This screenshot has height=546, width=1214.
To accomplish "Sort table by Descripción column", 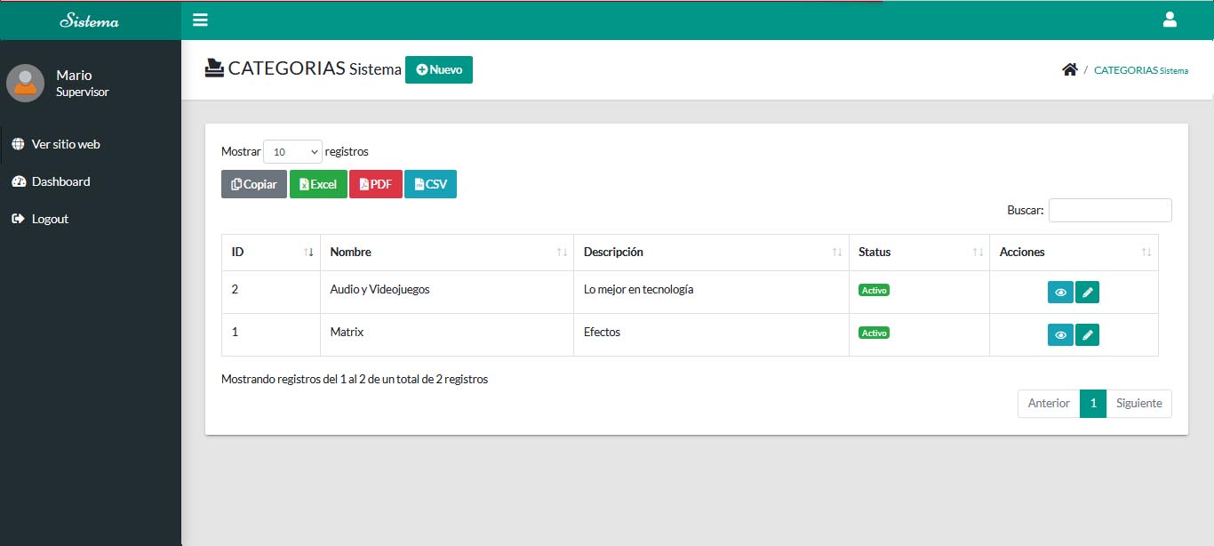I will 710,253.
